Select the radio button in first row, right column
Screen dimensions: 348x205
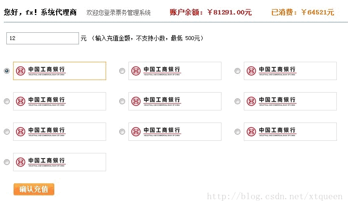click(x=237, y=71)
